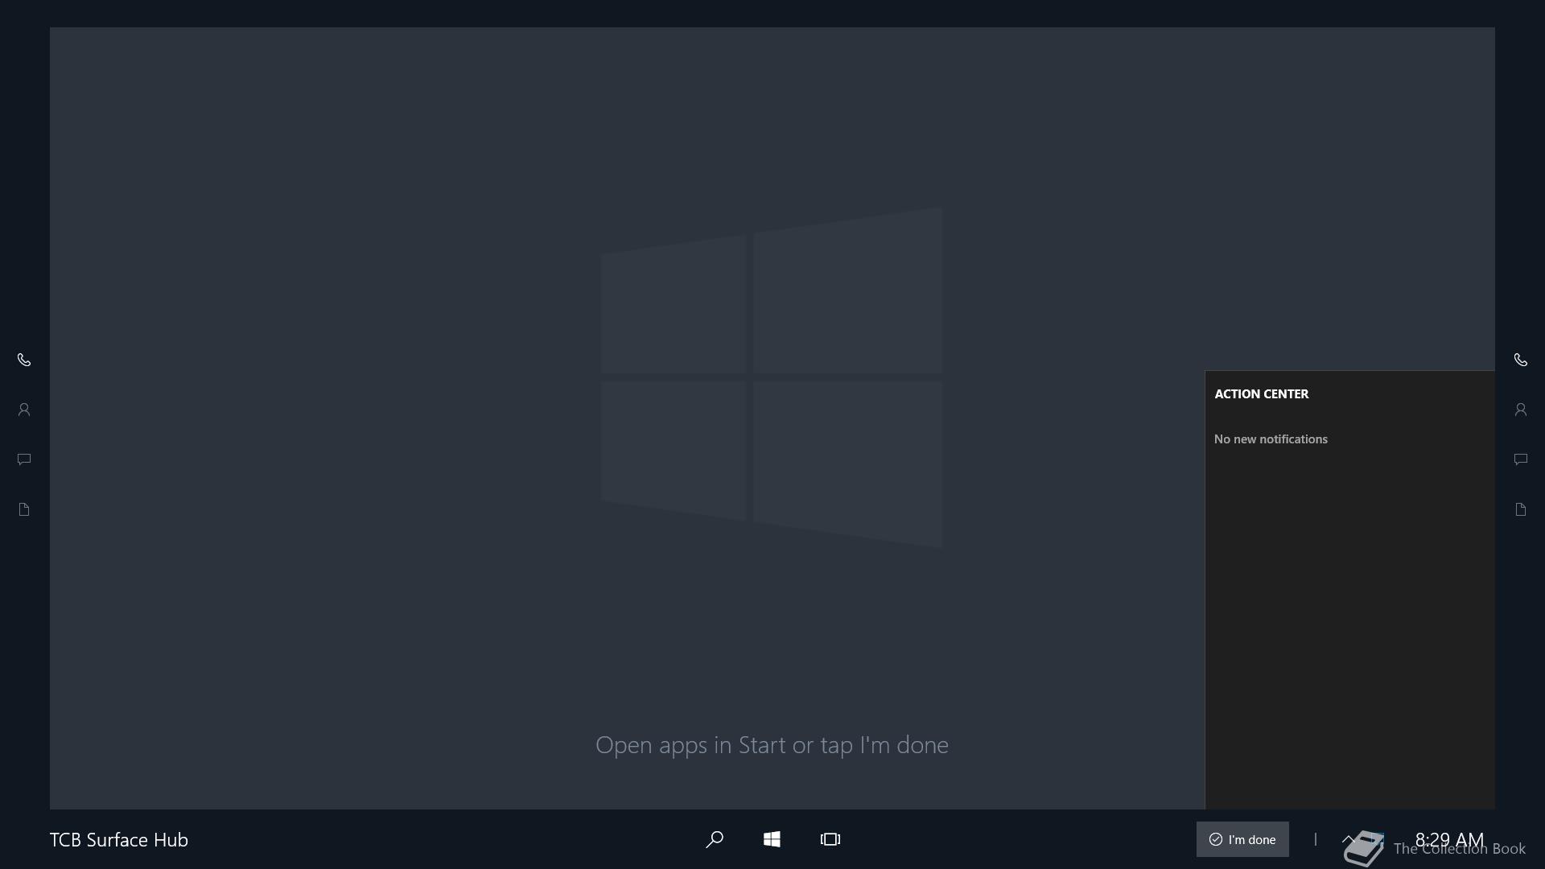This screenshot has height=869, width=1545.
Task: Click the TCB Surface Hub device name
Action: (119, 839)
